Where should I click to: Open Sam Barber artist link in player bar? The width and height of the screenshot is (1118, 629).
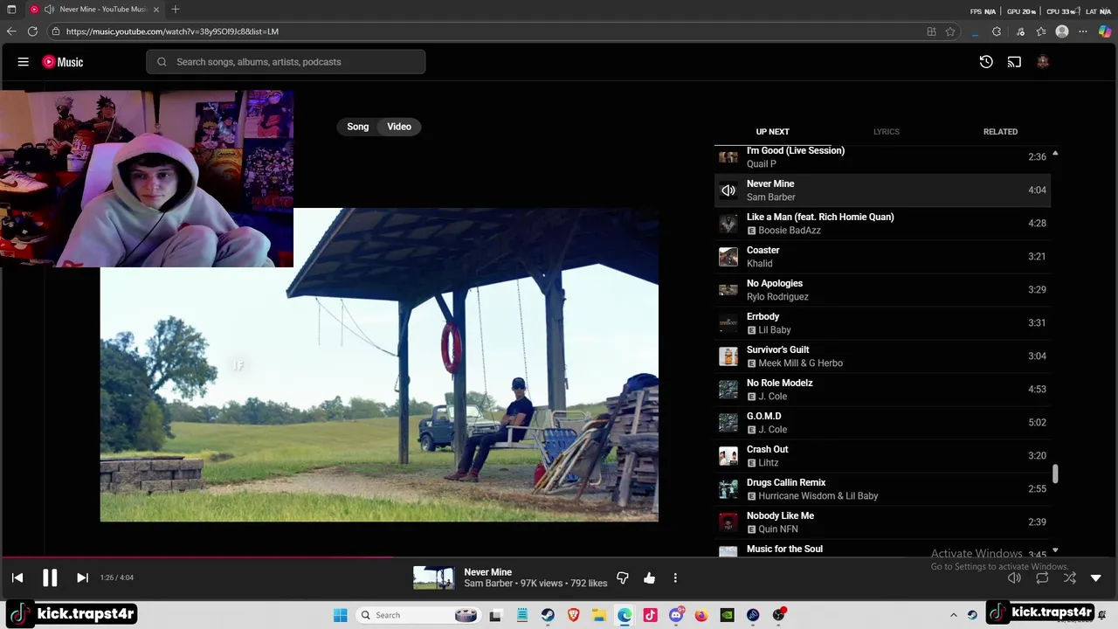[488, 584]
